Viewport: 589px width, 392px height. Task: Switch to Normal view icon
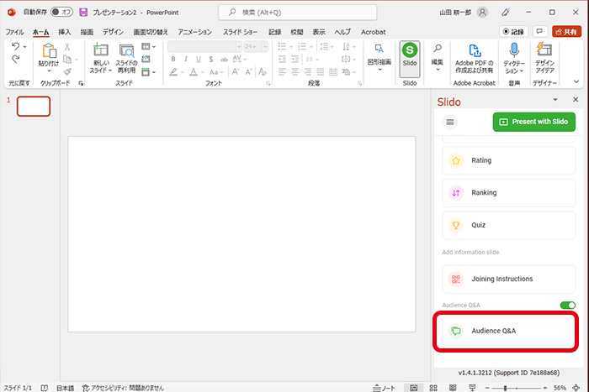pyautogui.click(x=414, y=388)
